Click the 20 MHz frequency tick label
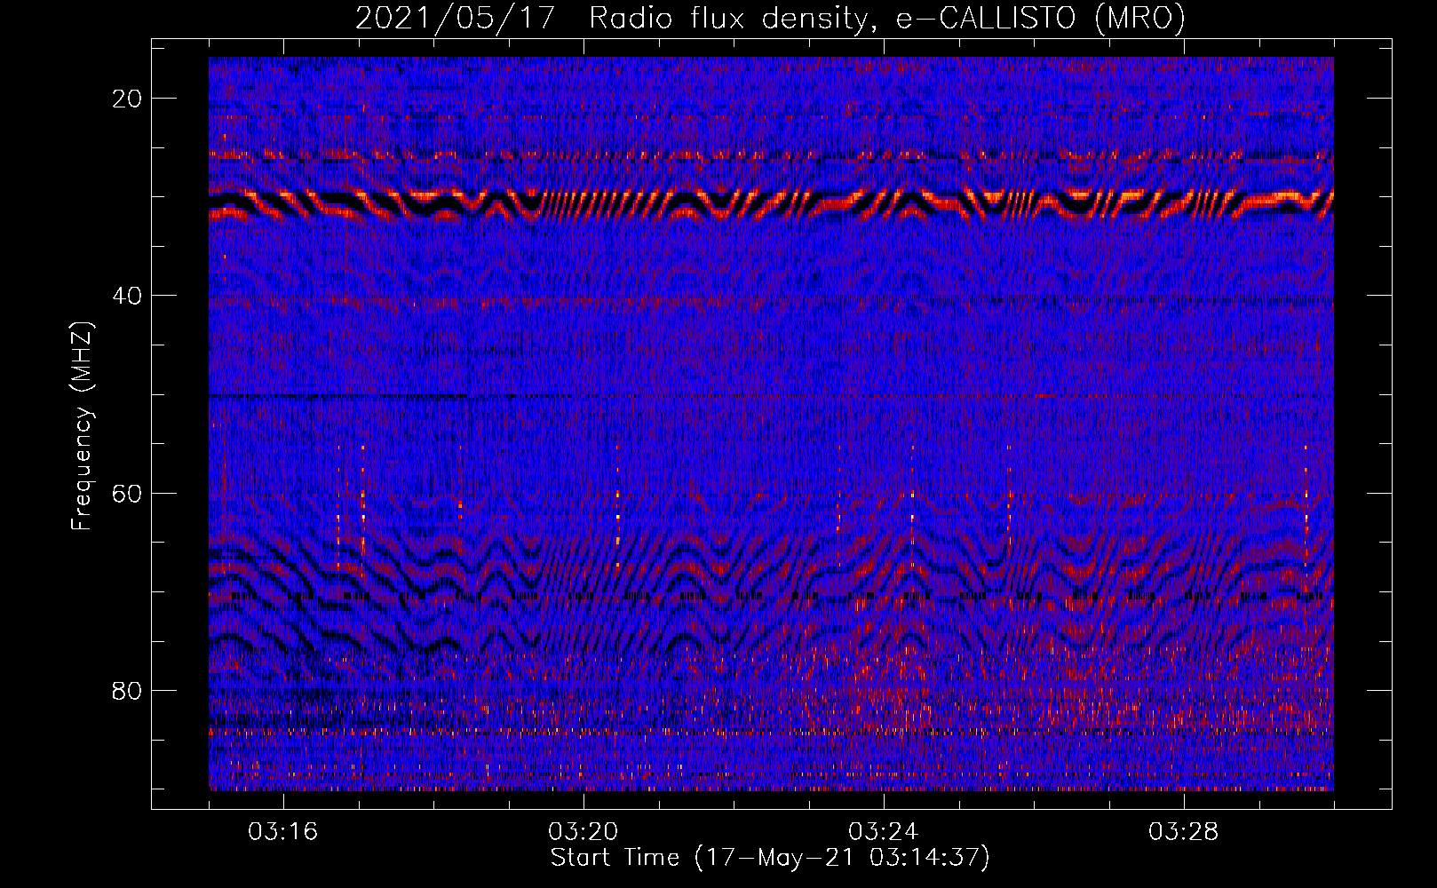The image size is (1437, 888). (x=127, y=99)
